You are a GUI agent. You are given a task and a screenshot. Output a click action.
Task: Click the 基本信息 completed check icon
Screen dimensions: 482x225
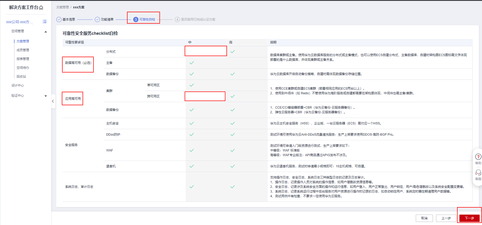(59, 19)
